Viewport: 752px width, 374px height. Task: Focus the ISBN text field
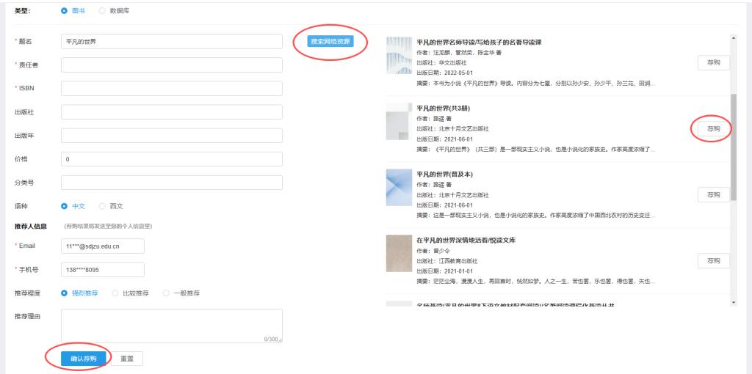[x=172, y=89]
